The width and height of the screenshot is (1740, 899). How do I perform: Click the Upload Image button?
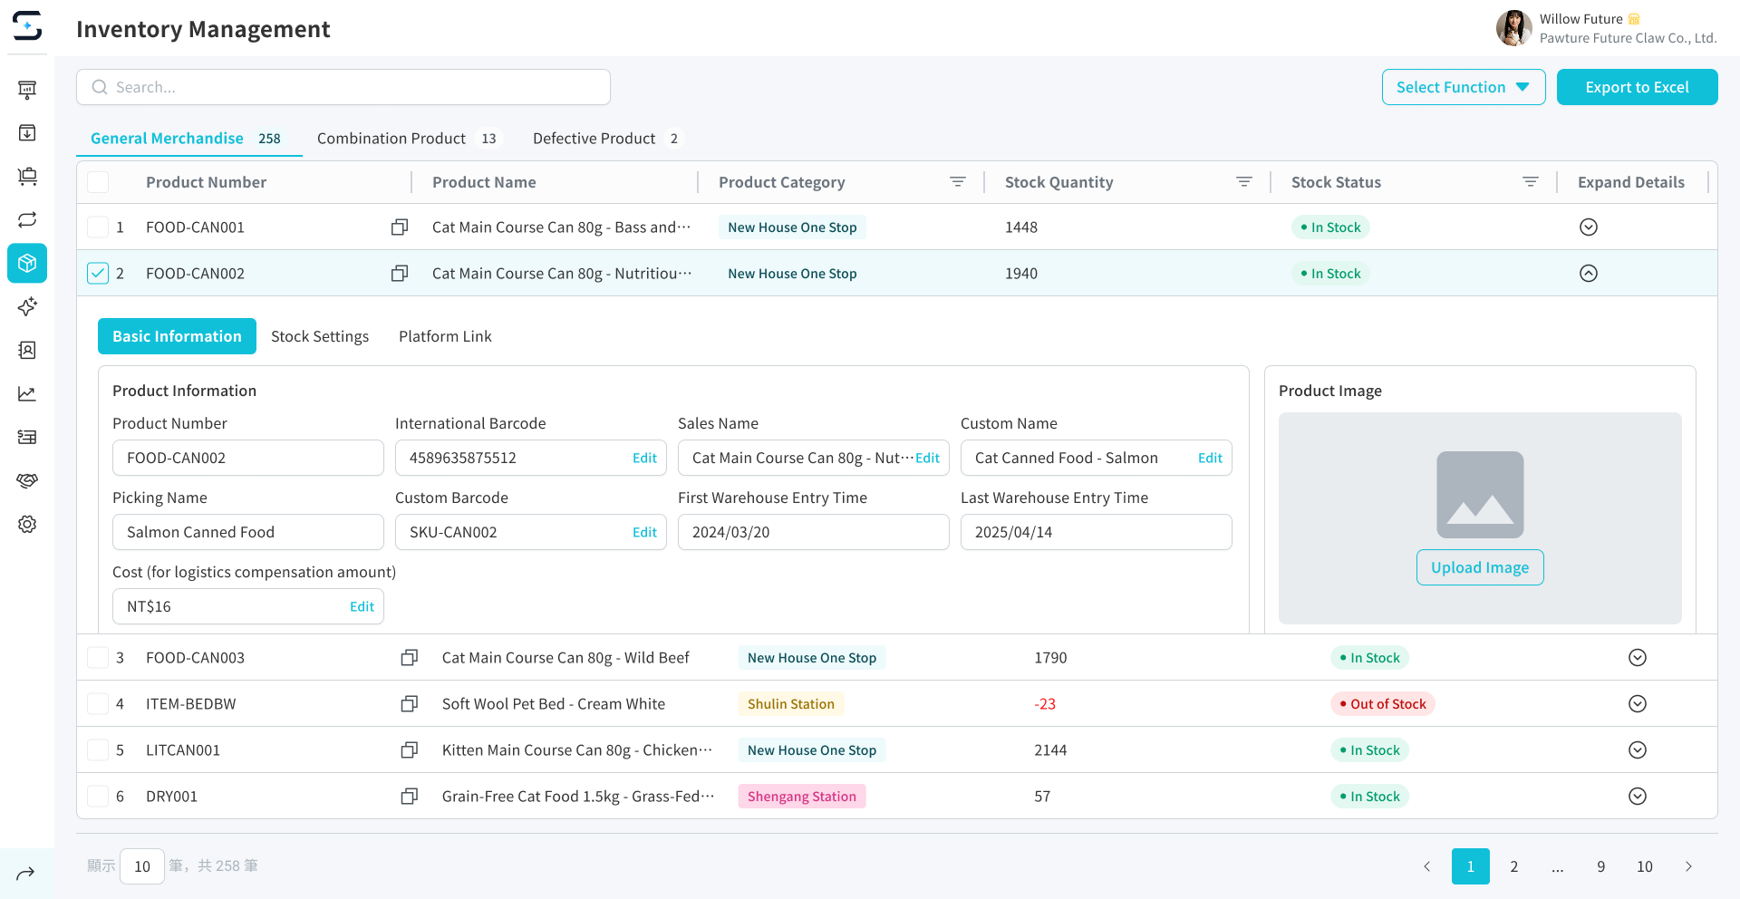(x=1479, y=567)
